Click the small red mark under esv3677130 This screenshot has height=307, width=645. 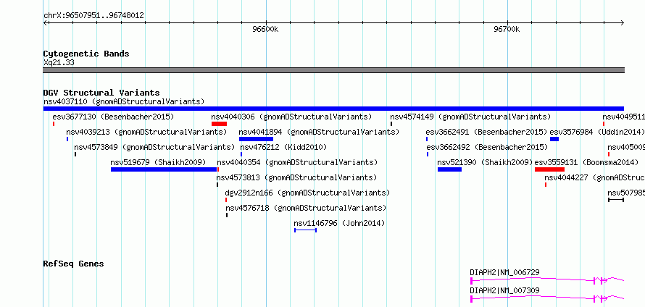point(54,124)
